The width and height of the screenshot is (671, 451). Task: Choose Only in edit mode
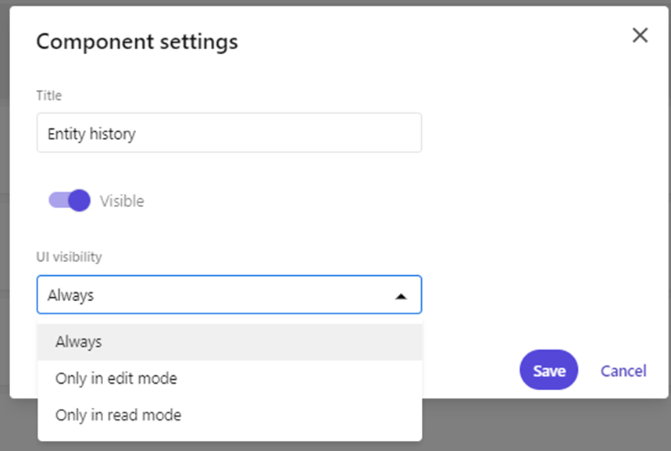[116, 378]
